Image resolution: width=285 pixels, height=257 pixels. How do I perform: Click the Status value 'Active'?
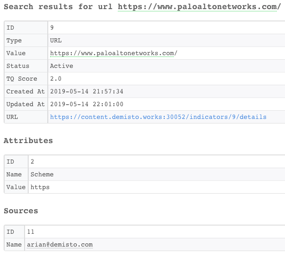pos(61,66)
